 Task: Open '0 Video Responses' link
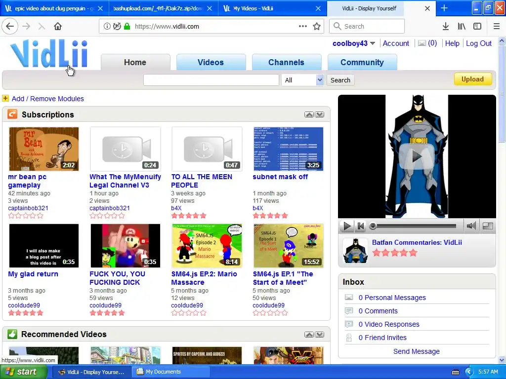[x=389, y=324]
